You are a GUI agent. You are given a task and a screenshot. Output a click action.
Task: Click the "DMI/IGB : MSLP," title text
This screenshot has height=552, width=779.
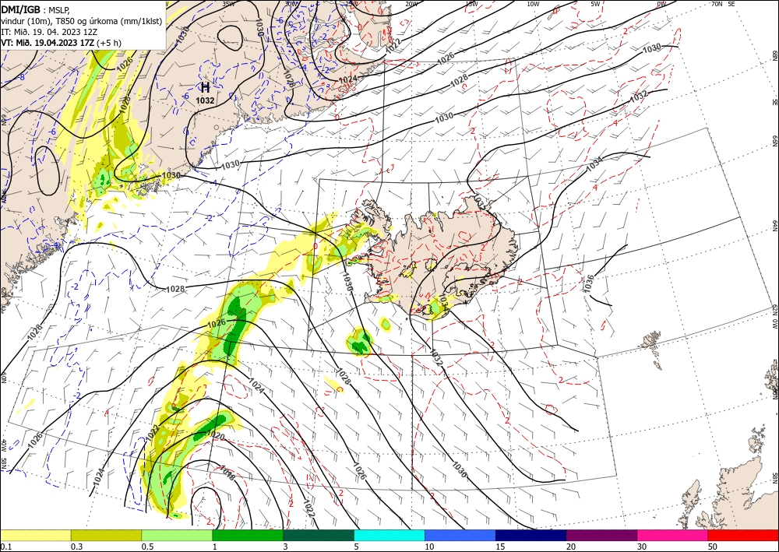(x=37, y=9)
